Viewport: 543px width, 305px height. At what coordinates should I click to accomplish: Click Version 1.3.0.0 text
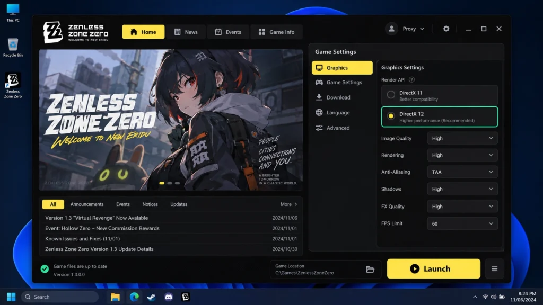tap(69, 275)
